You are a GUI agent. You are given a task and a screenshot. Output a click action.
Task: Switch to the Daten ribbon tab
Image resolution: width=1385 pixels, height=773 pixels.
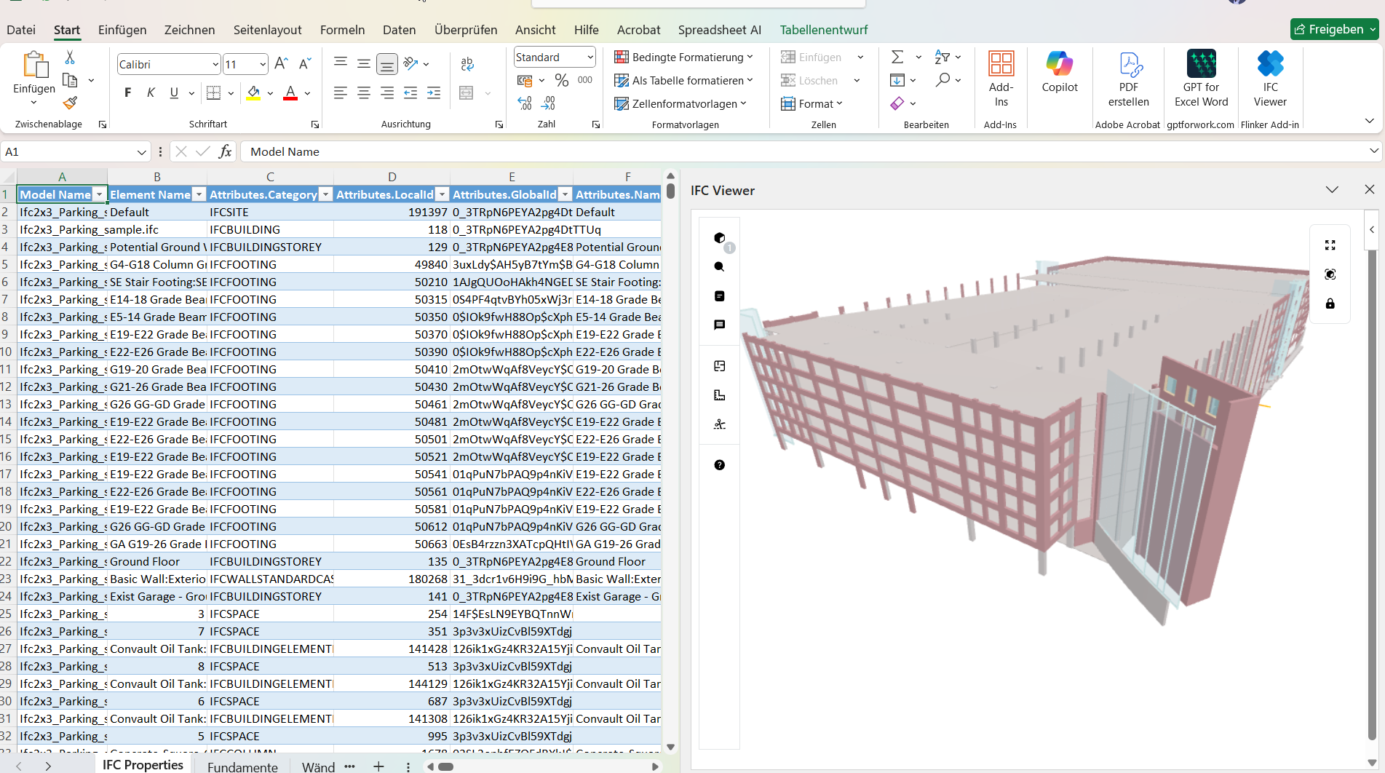coord(399,30)
